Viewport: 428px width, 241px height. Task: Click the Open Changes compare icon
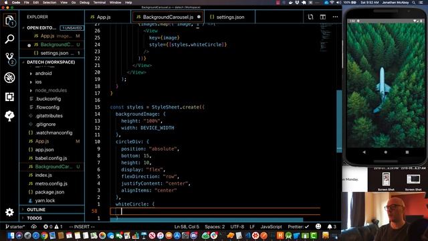(310, 17)
